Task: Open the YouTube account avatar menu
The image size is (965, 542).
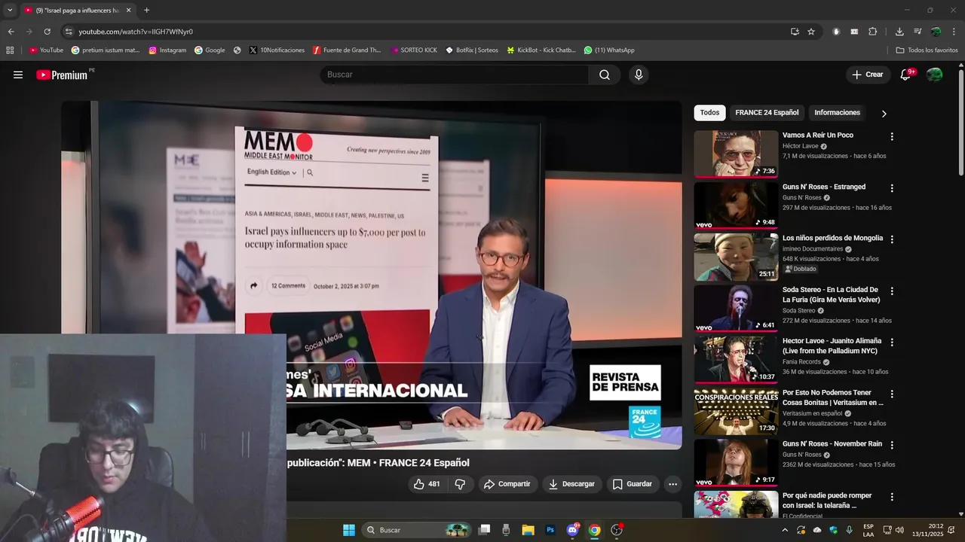Action: click(x=934, y=75)
